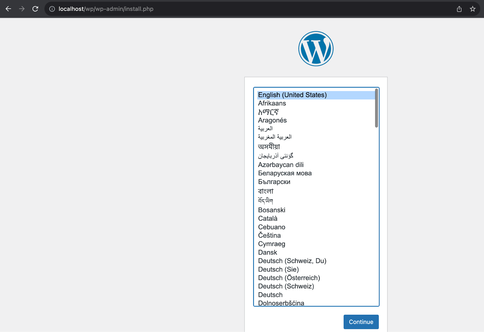Select Afrikaans from the language list
The height and width of the screenshot is (332, 484).
coord(316,103)
